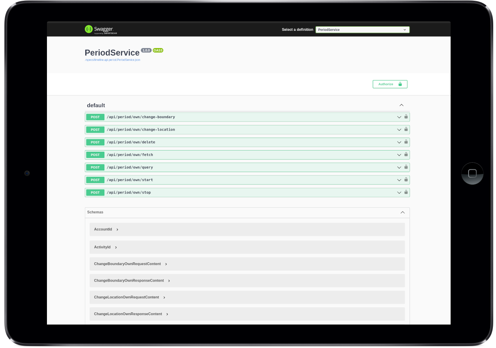The image size is (496, 348).
Task: Click the Swagger logo icon
Action: (89, 29)
